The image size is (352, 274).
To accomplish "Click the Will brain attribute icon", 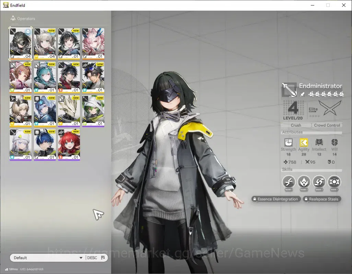I will (x=335, y=142).
